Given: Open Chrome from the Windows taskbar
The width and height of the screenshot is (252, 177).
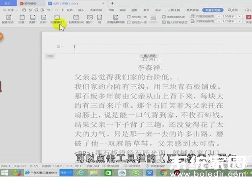Looking at the screenshot, I should [163, 173].
